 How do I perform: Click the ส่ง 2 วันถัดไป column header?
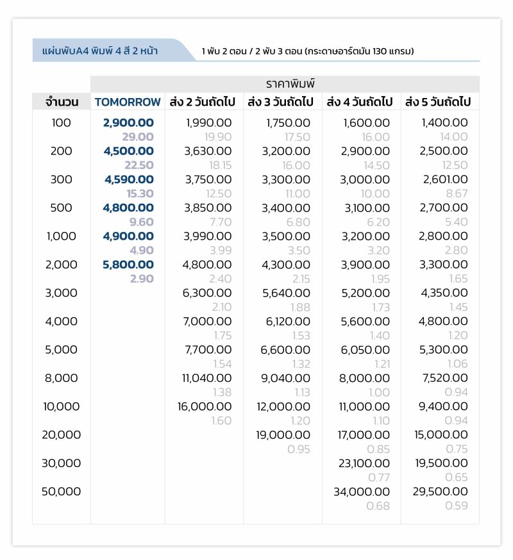(x=203, y=102)
